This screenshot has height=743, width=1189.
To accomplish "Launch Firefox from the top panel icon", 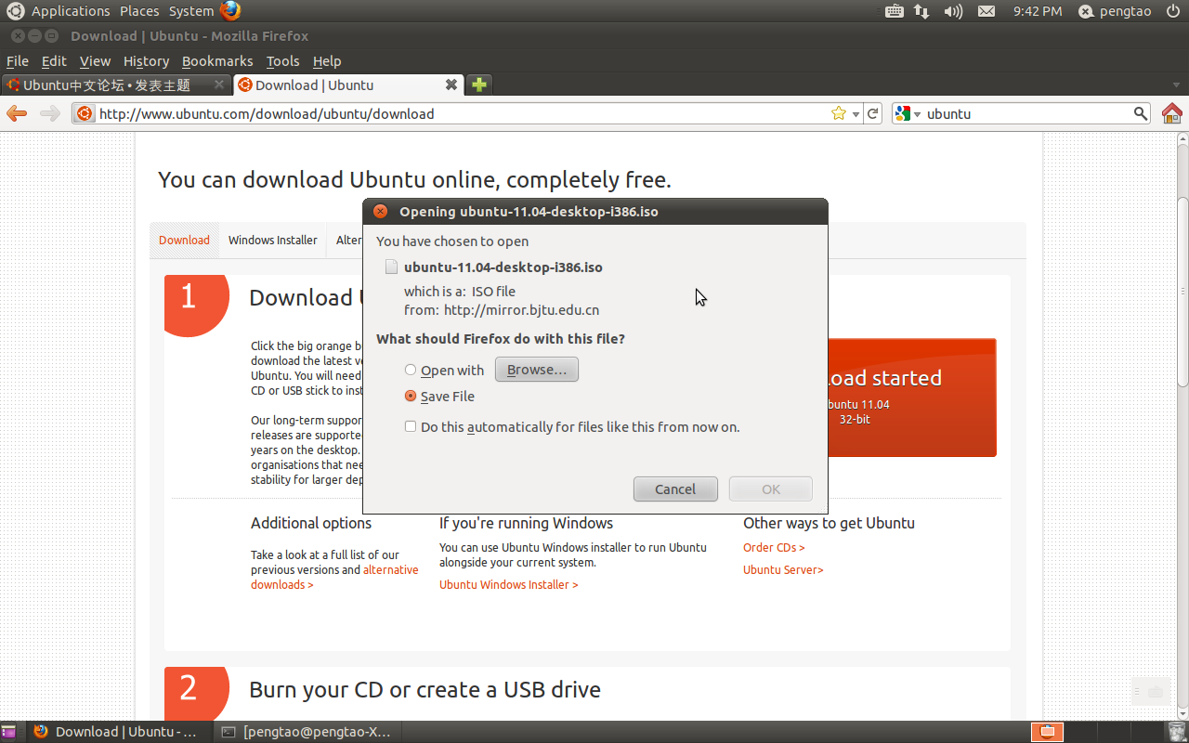I will [230, 11].
